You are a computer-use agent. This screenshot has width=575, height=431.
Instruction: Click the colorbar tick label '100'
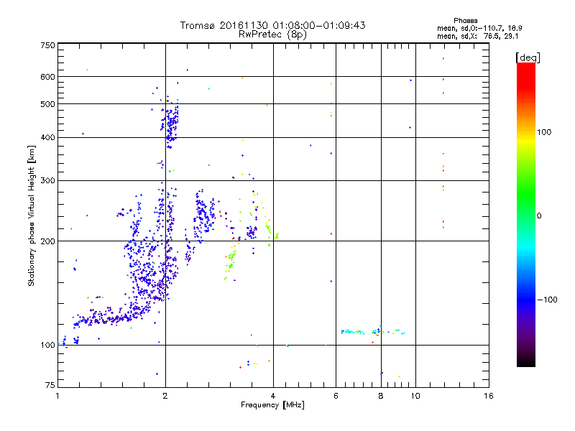544,132
